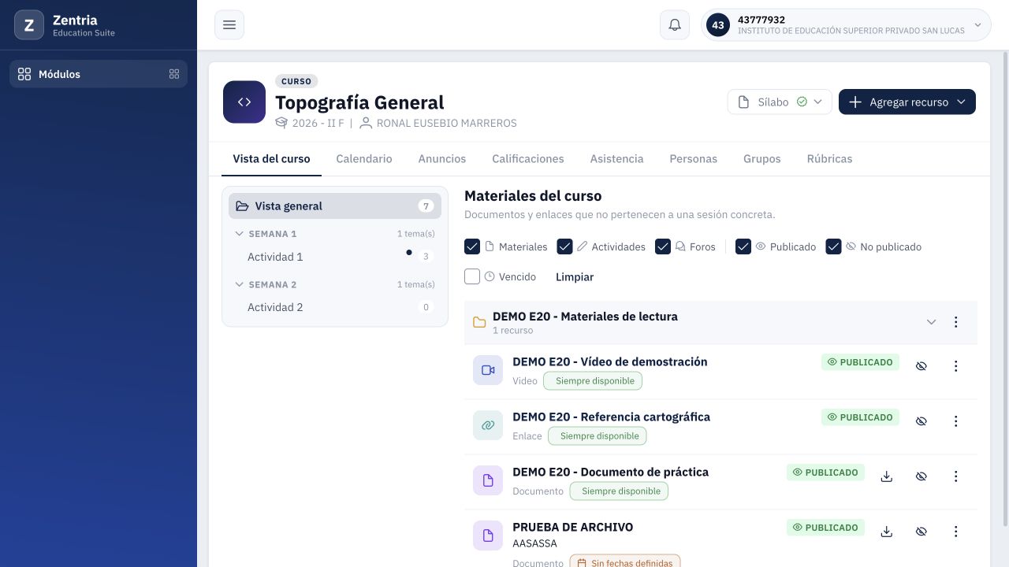This screenshot has width=1009, height=567.
Task: Click the Limpiar filters link
Action: point(575,276)
